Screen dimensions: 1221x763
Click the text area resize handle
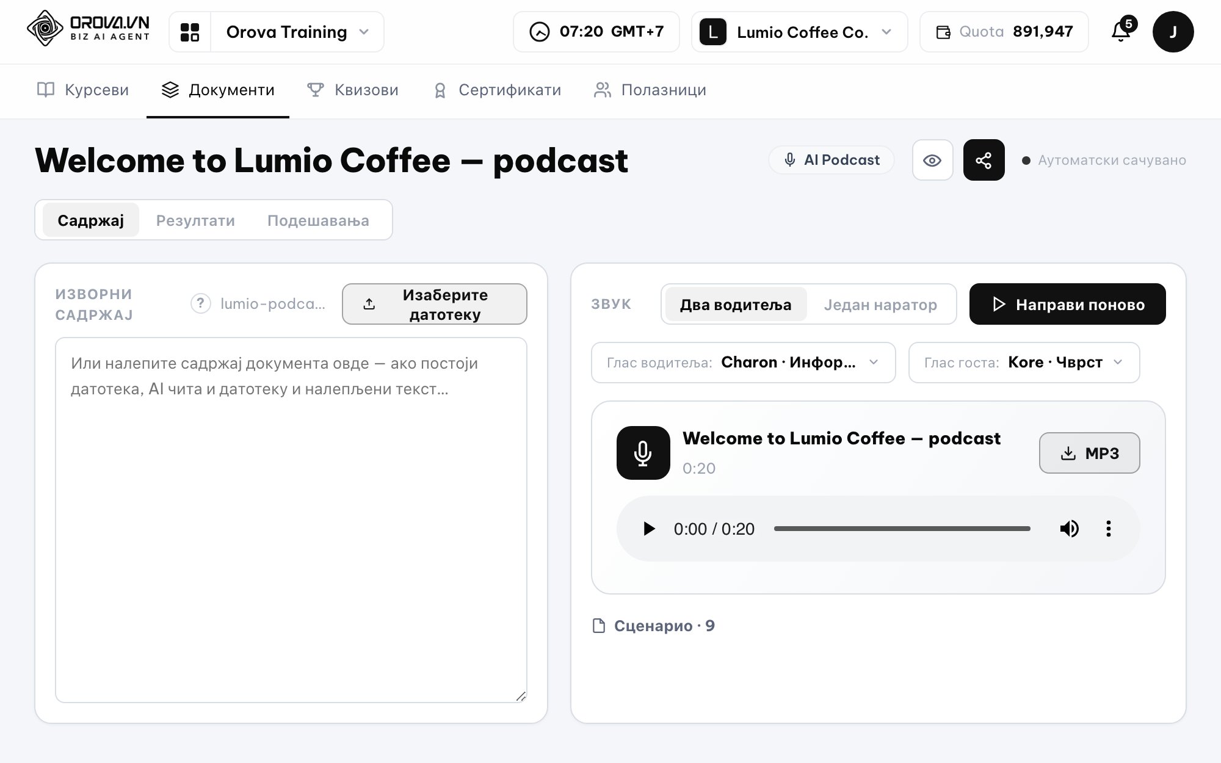[x=521, y=696]
